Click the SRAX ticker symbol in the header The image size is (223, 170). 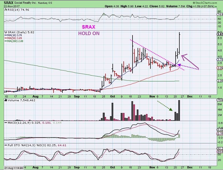(9, 3)
